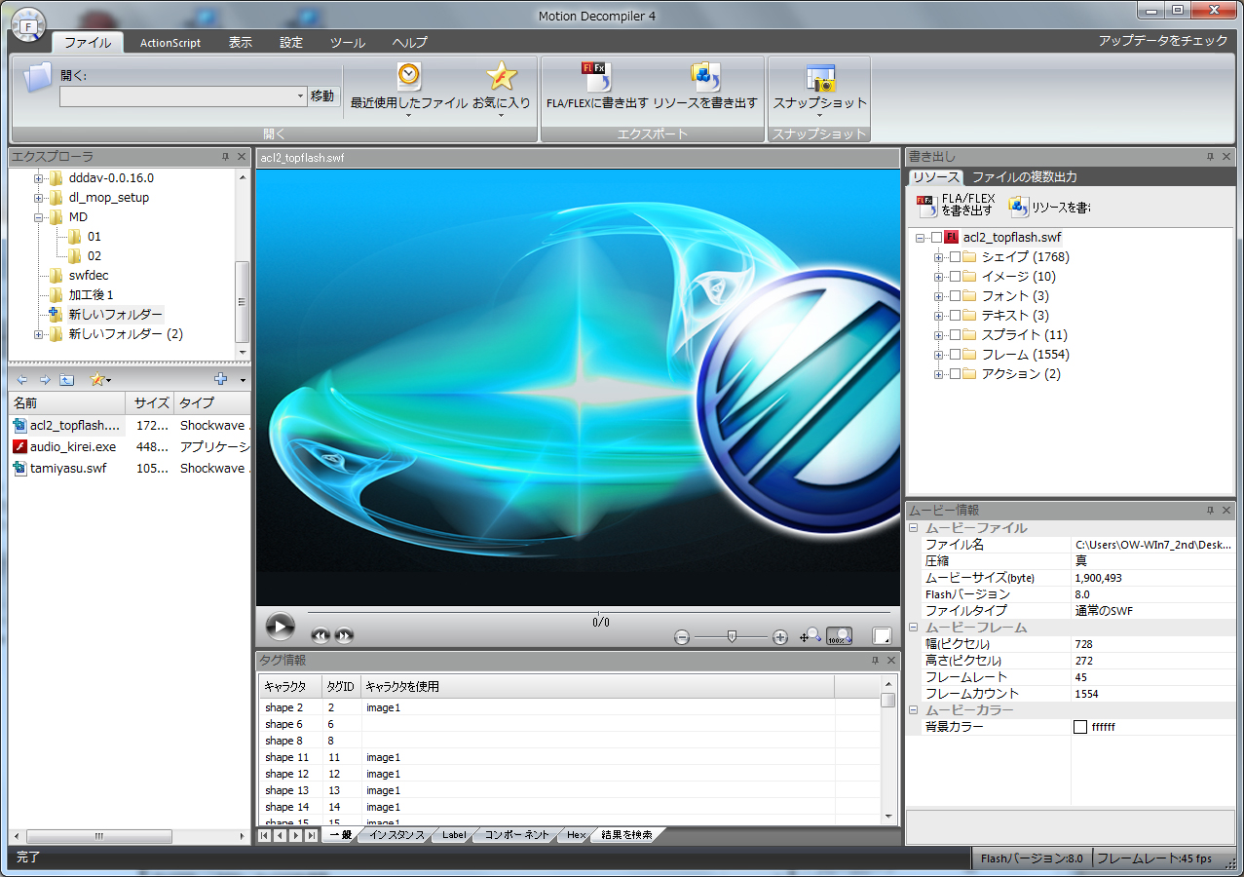Sort file list by 名前 column
The width and height of the screenshot is (1244, 877).
pyautogui.click(x=67, y=402)
